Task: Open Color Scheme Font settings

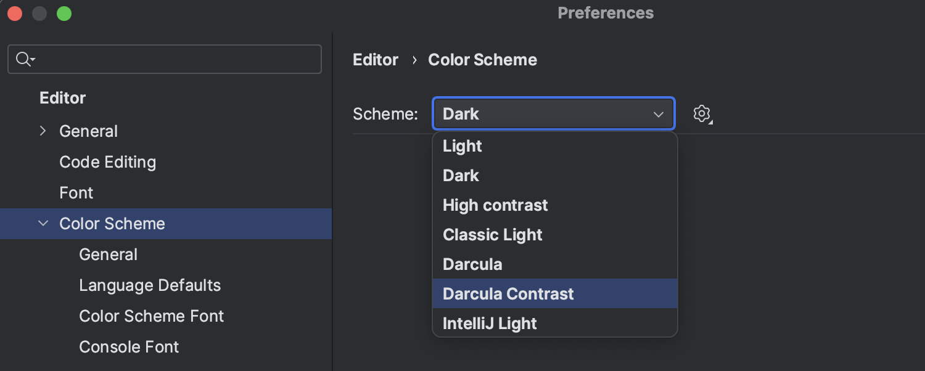Action: (151, 316)
